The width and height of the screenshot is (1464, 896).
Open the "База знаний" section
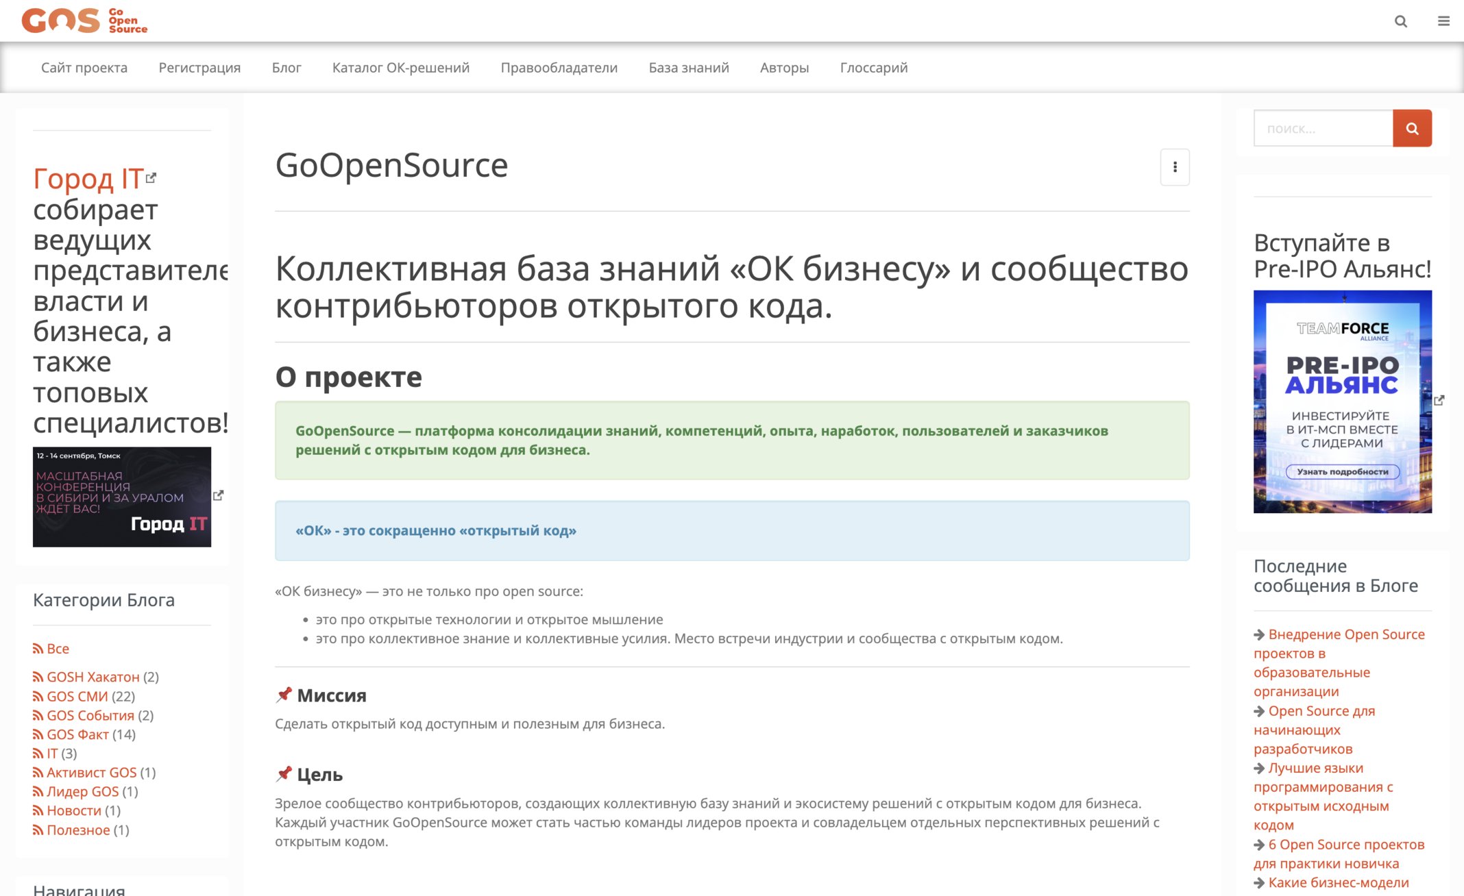tap(688, 67)
